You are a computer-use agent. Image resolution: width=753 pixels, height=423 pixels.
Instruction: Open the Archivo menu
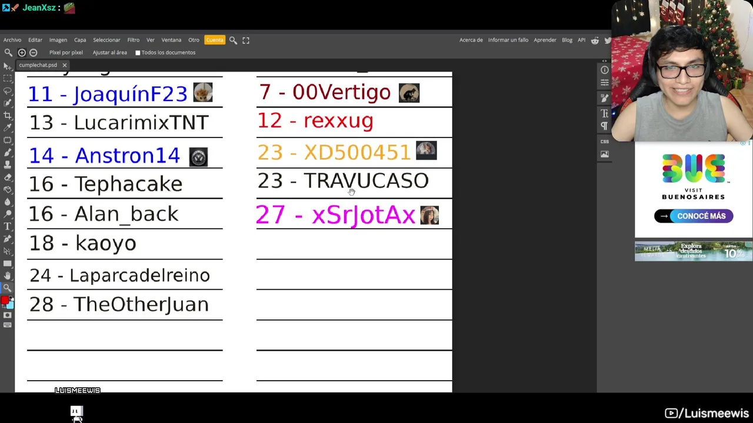[12, 40]
